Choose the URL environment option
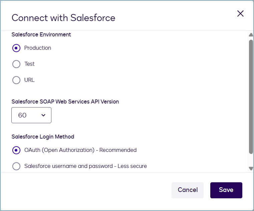 pyautogui.click(x=16, y=80)
